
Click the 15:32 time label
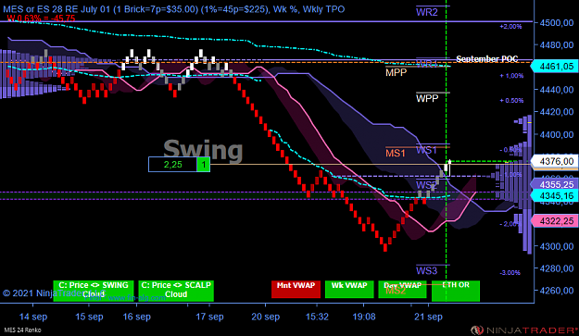(317, 317)
